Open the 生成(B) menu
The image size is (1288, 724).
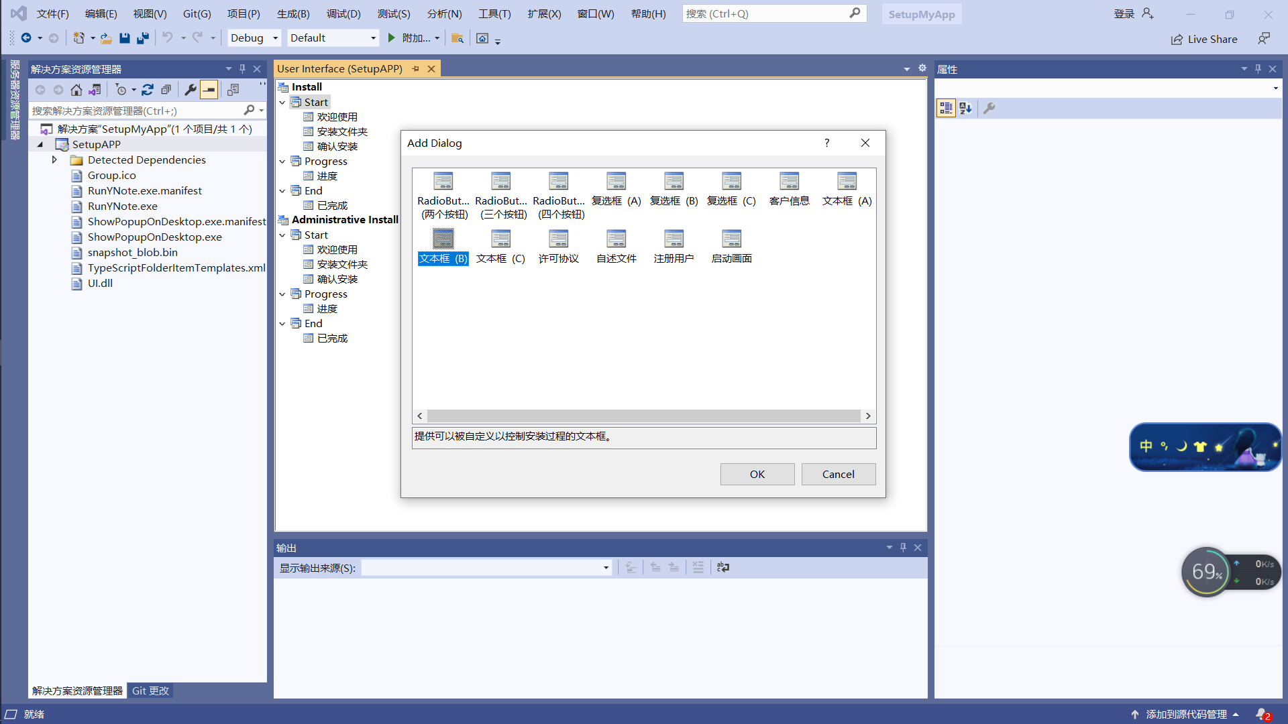click(293, 13)
